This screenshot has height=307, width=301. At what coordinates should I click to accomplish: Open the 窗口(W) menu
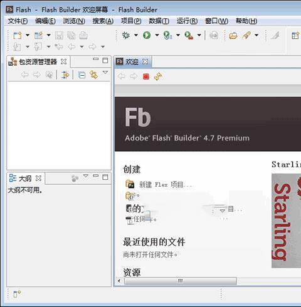tap(216, 21)
